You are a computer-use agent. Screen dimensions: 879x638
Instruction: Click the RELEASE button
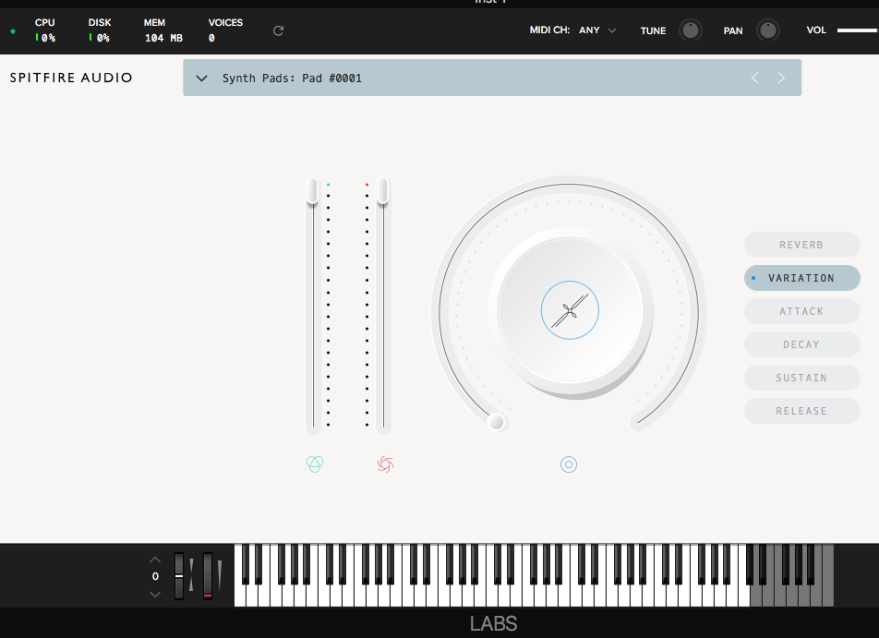coord(801,411)
